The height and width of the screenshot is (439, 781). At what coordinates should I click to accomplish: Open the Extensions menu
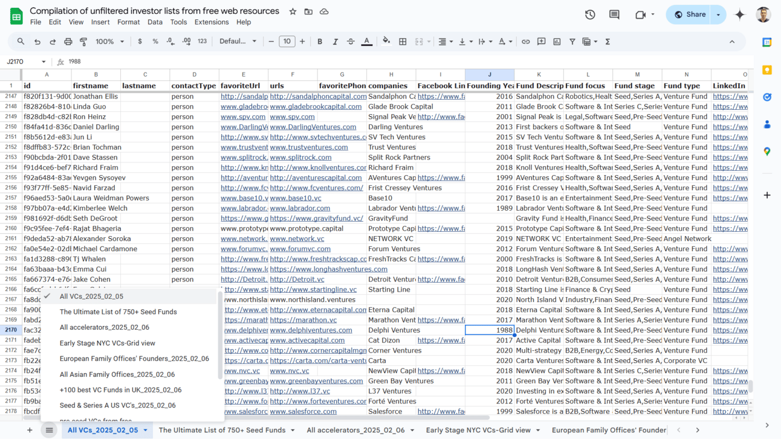212,22
